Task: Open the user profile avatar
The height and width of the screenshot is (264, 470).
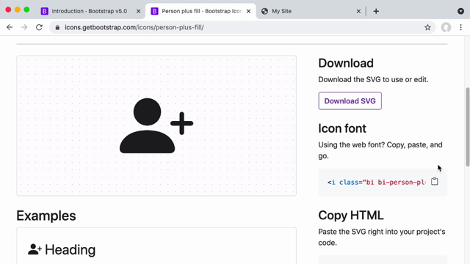Action: (x=446, y=27)
